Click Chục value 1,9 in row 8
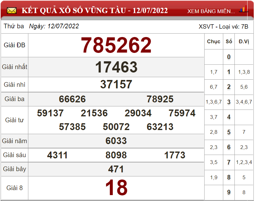 click(214, 177)
